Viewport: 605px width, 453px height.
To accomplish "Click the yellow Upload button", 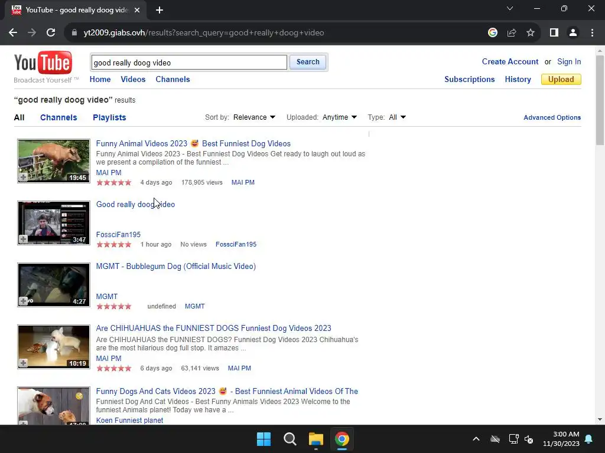I will click(561, 80).
